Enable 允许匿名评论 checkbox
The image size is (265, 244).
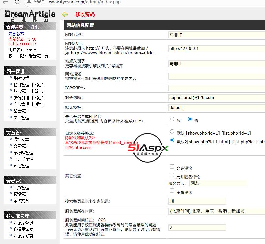(x=172, y=175)
